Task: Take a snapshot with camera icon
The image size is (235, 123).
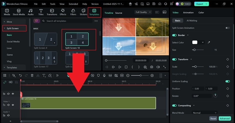Action: tap(152, 67)
